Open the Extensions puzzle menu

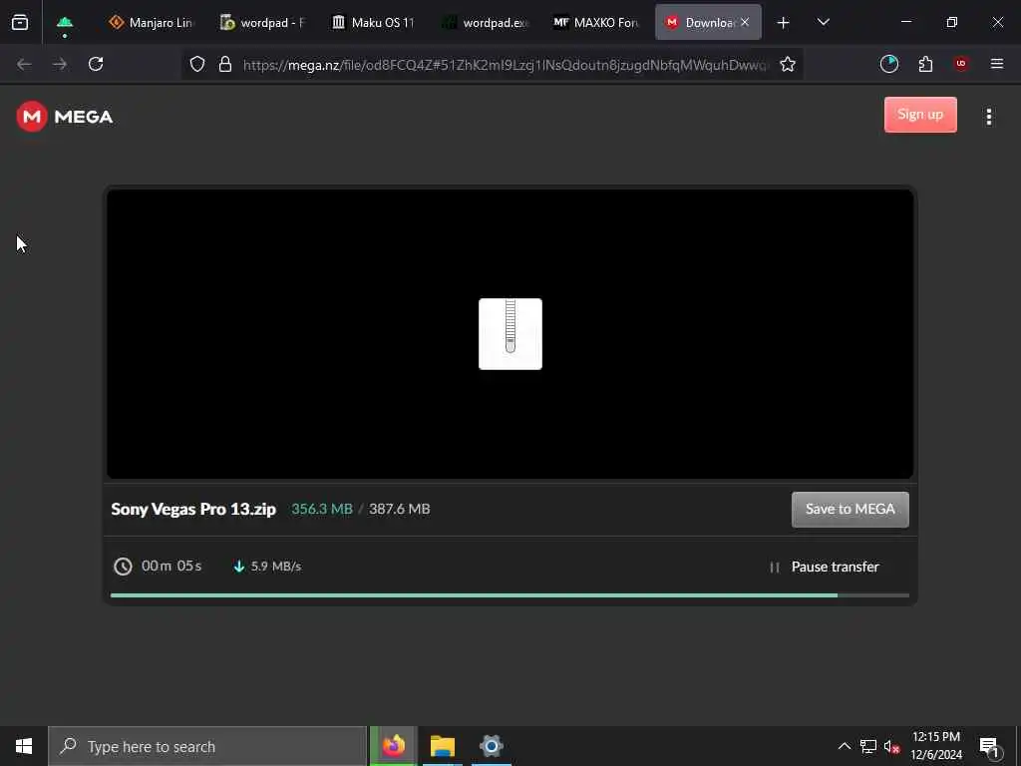925,64
